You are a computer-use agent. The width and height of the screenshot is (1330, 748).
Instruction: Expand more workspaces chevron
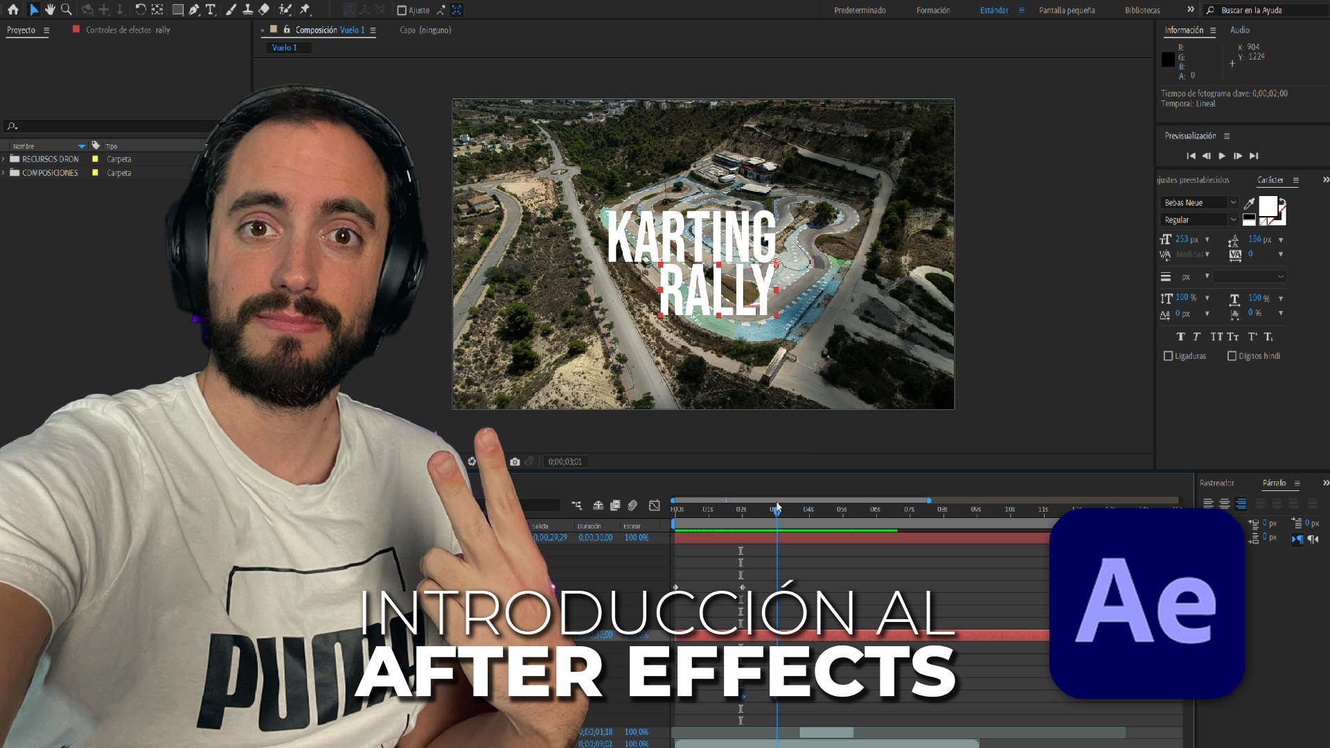point(1190,10)
